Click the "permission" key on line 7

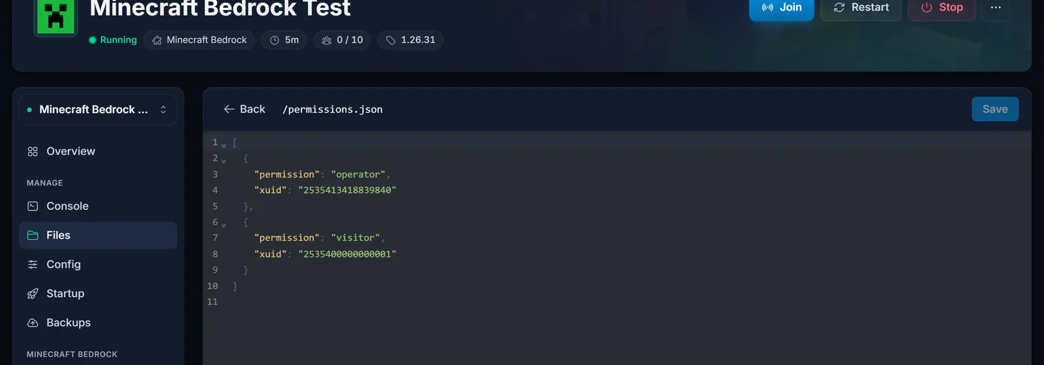(287, 238)
